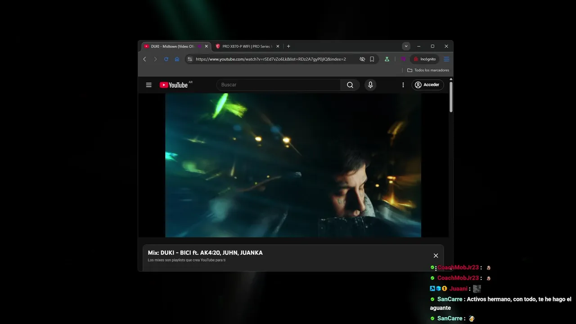576x324 pixels.
Task: Go back to previous page
Action: point(144,59)
